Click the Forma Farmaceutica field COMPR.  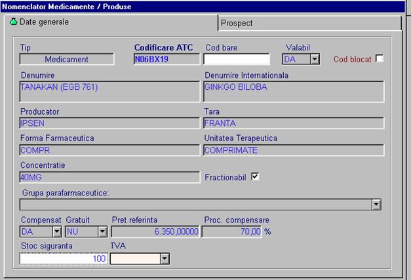click(x=109, y=150)
